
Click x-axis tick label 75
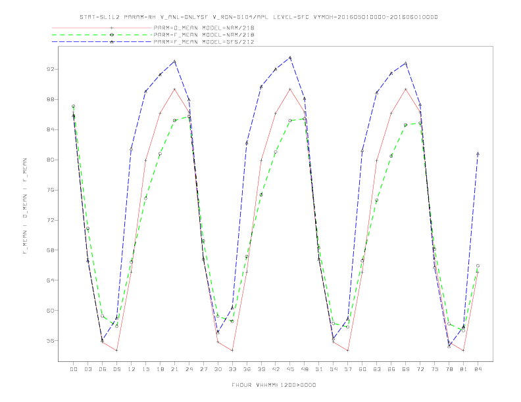tap(435, 369)
